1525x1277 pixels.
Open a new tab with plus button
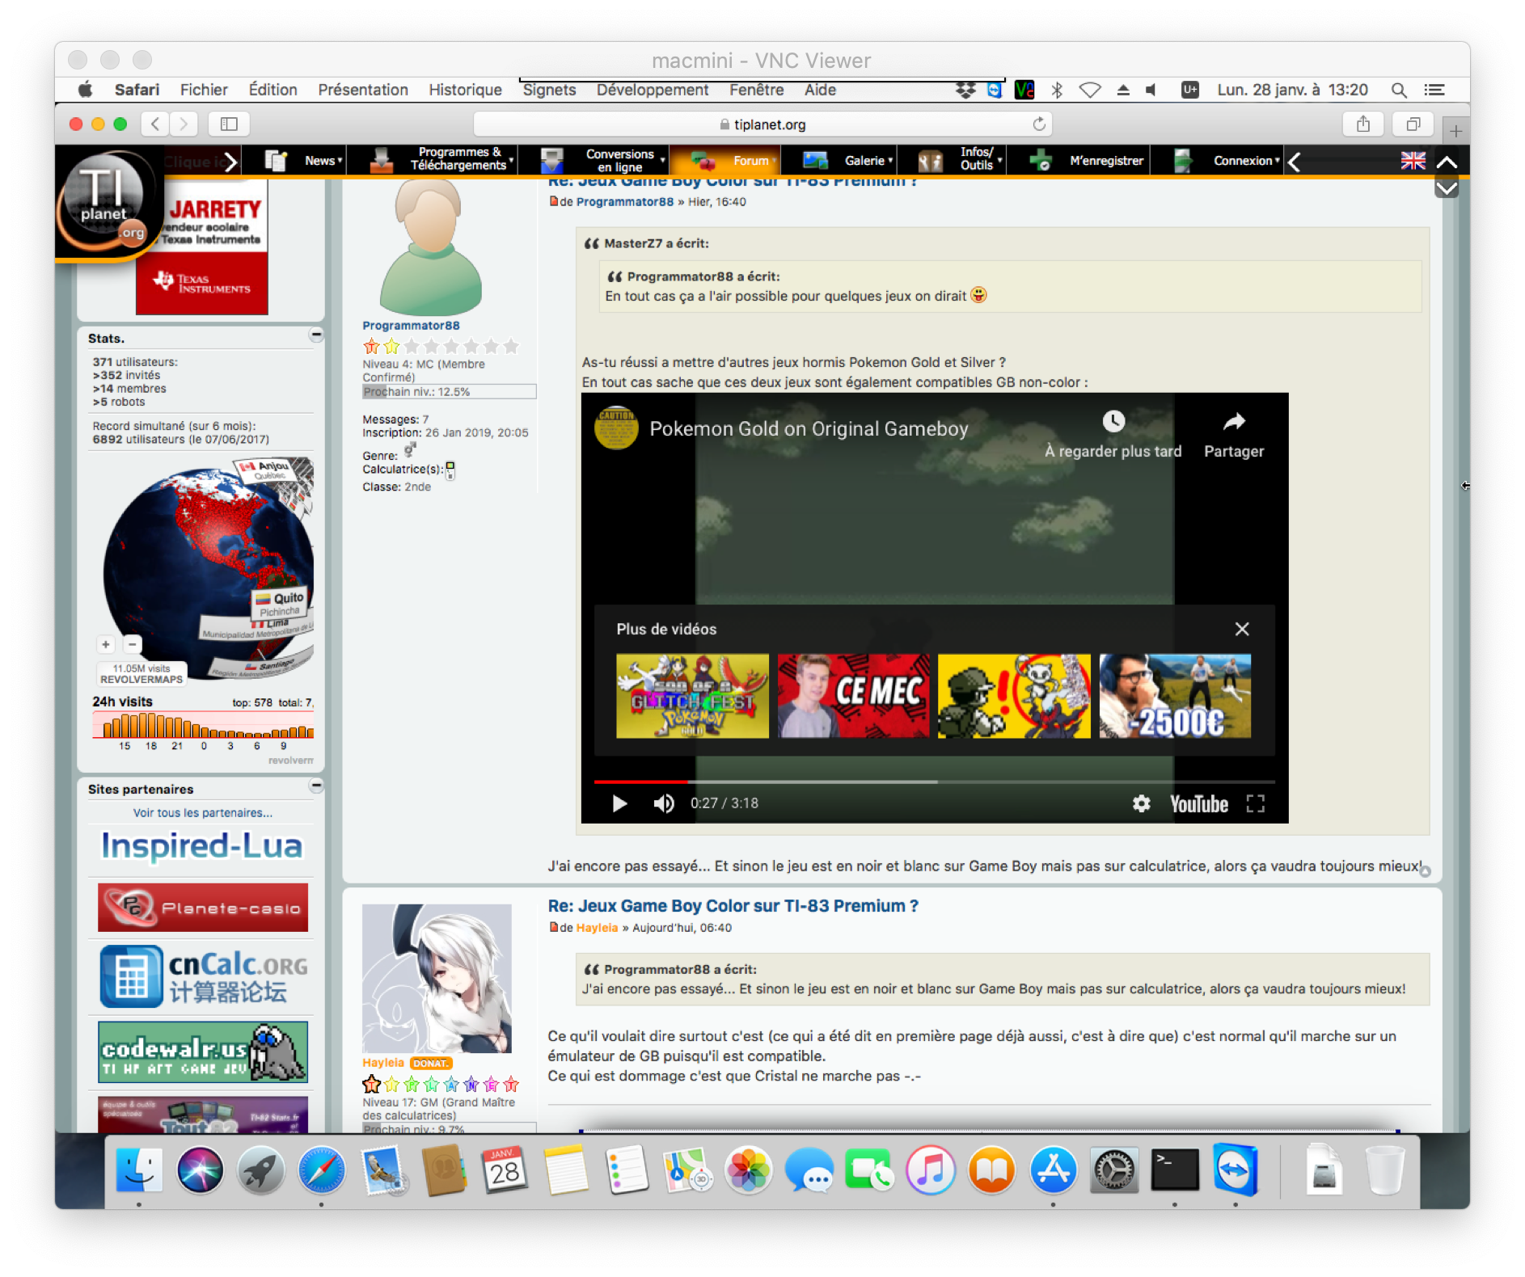click(1455, 131)
